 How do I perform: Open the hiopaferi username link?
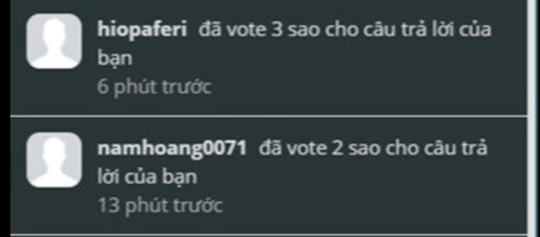tap(142, 30)
